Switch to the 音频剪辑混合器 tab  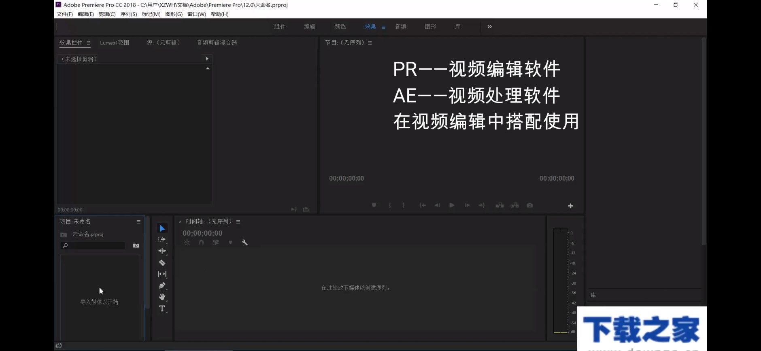coord(217,43)
